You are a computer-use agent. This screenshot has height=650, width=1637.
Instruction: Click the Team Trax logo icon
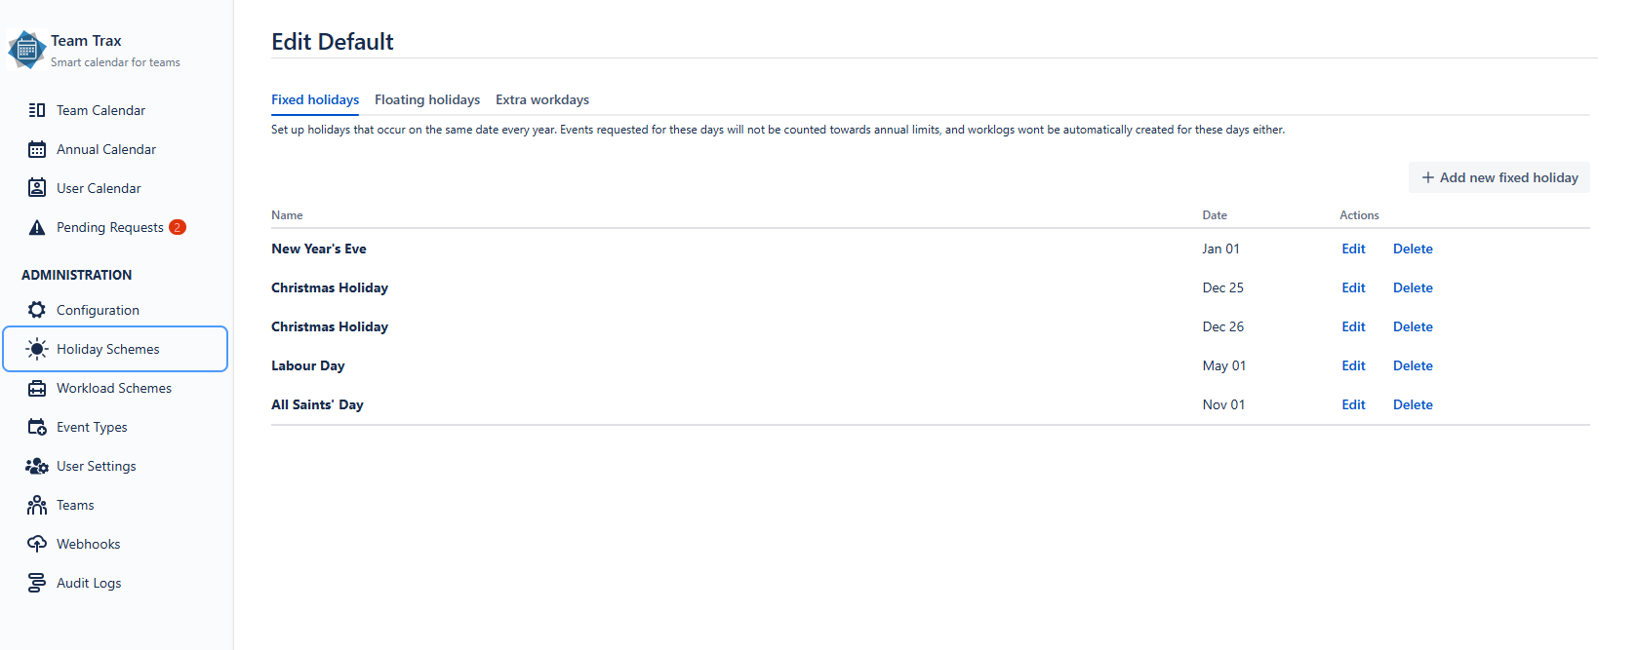tap(26, 50)
